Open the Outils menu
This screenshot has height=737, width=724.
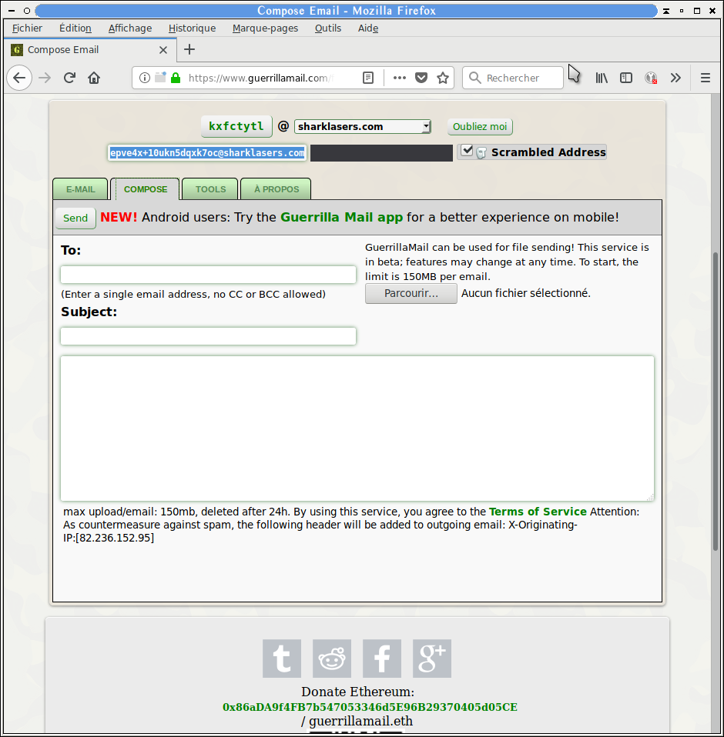pyautogui.click(x=328, y=28)
